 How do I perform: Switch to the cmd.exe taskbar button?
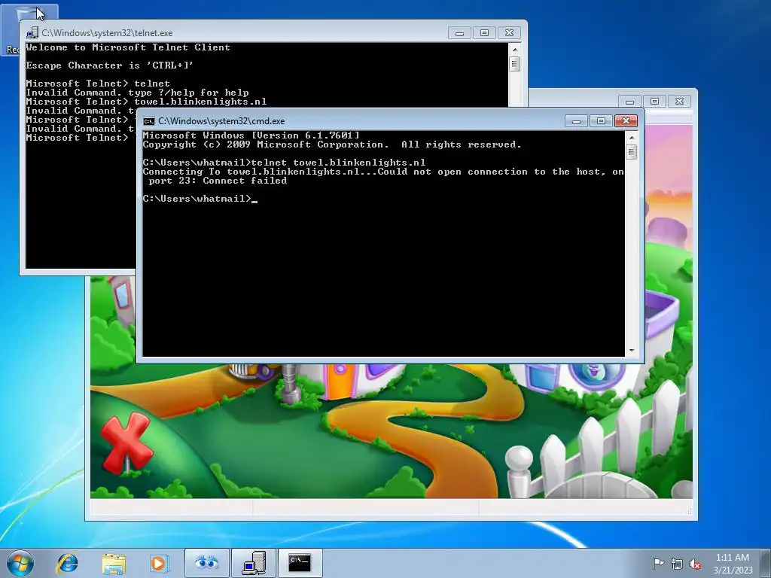point(300,563)
